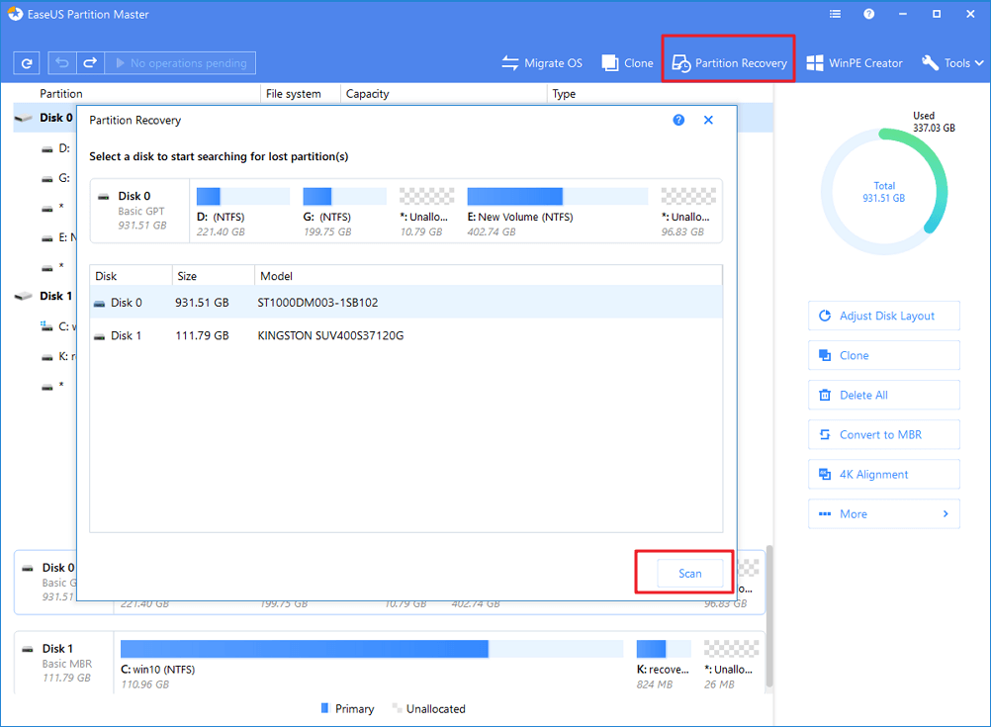Screen dimensions: 991x727
Task: Expand the Tools dropdown menu
Action: pyautogui.click(x=953, y=63)
